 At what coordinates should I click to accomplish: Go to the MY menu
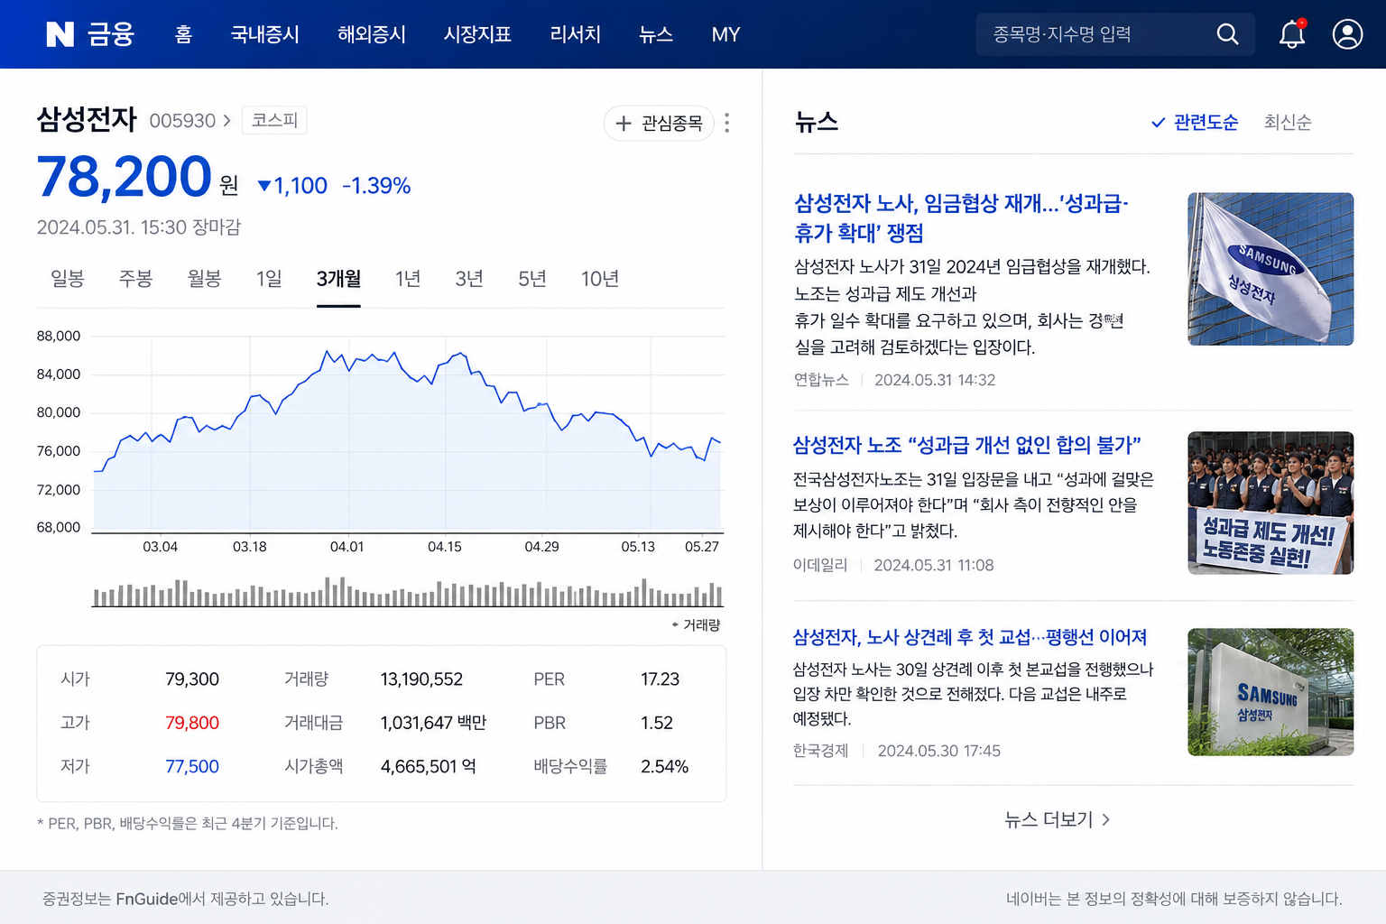pos(725,34)
